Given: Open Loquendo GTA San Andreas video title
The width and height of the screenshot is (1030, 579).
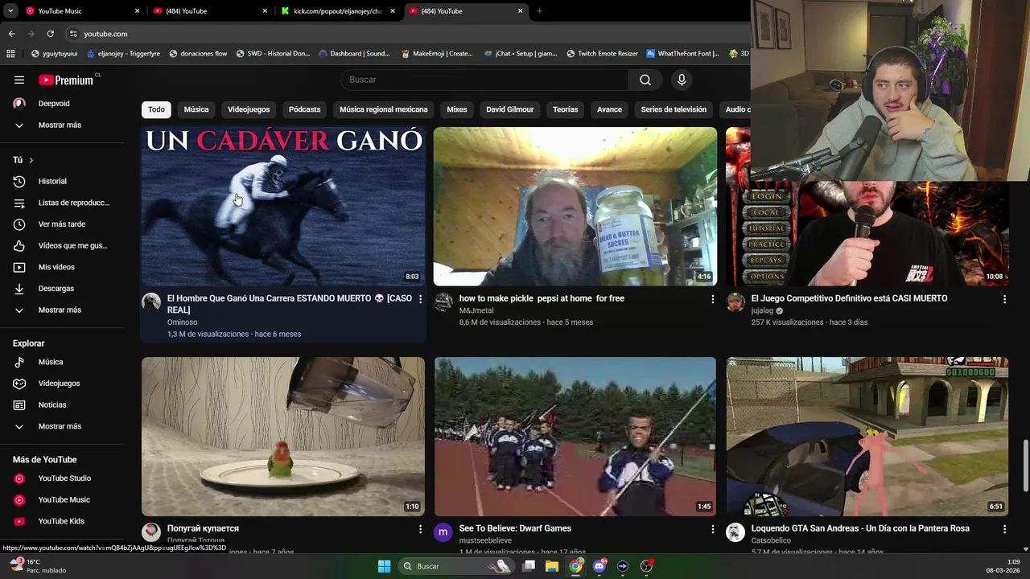Looking at the screenshot, I should (x=860, y=528).
